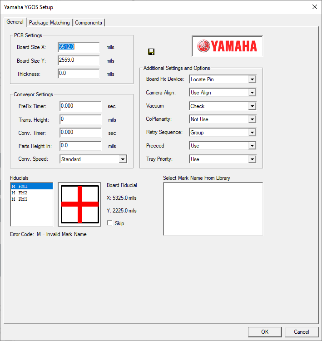Click the Parts Height In field
This screenshot has height=341, width=322.
click(x=80, y=146)
